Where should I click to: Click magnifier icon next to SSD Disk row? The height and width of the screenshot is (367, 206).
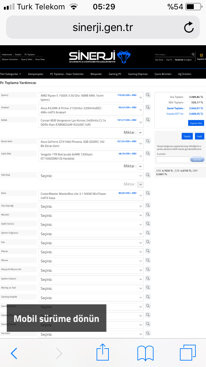coord(148,175)
